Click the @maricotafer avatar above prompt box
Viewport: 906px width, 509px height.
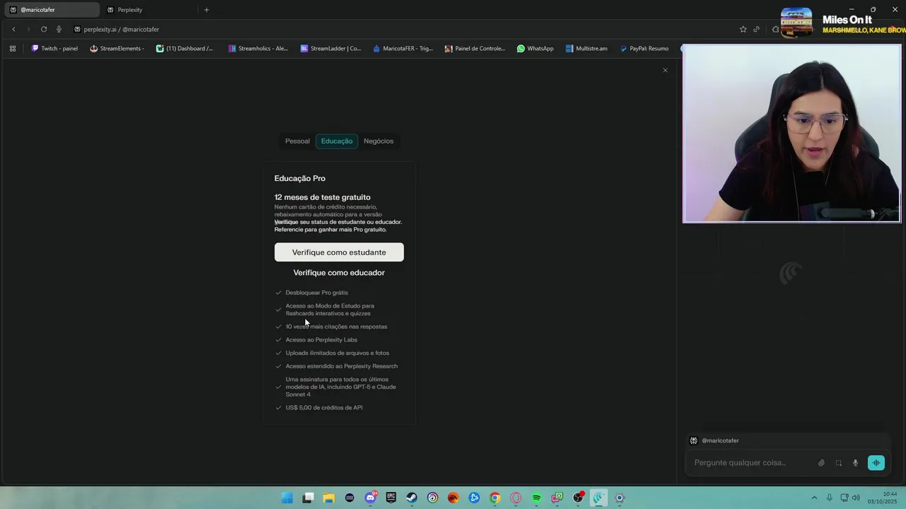click(x=694, y=440)
